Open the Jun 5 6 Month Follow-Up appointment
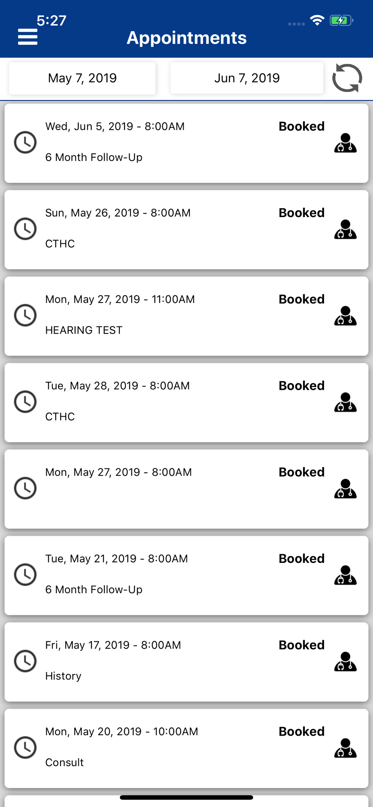This screenshot has height=807, width=373. 186,143
